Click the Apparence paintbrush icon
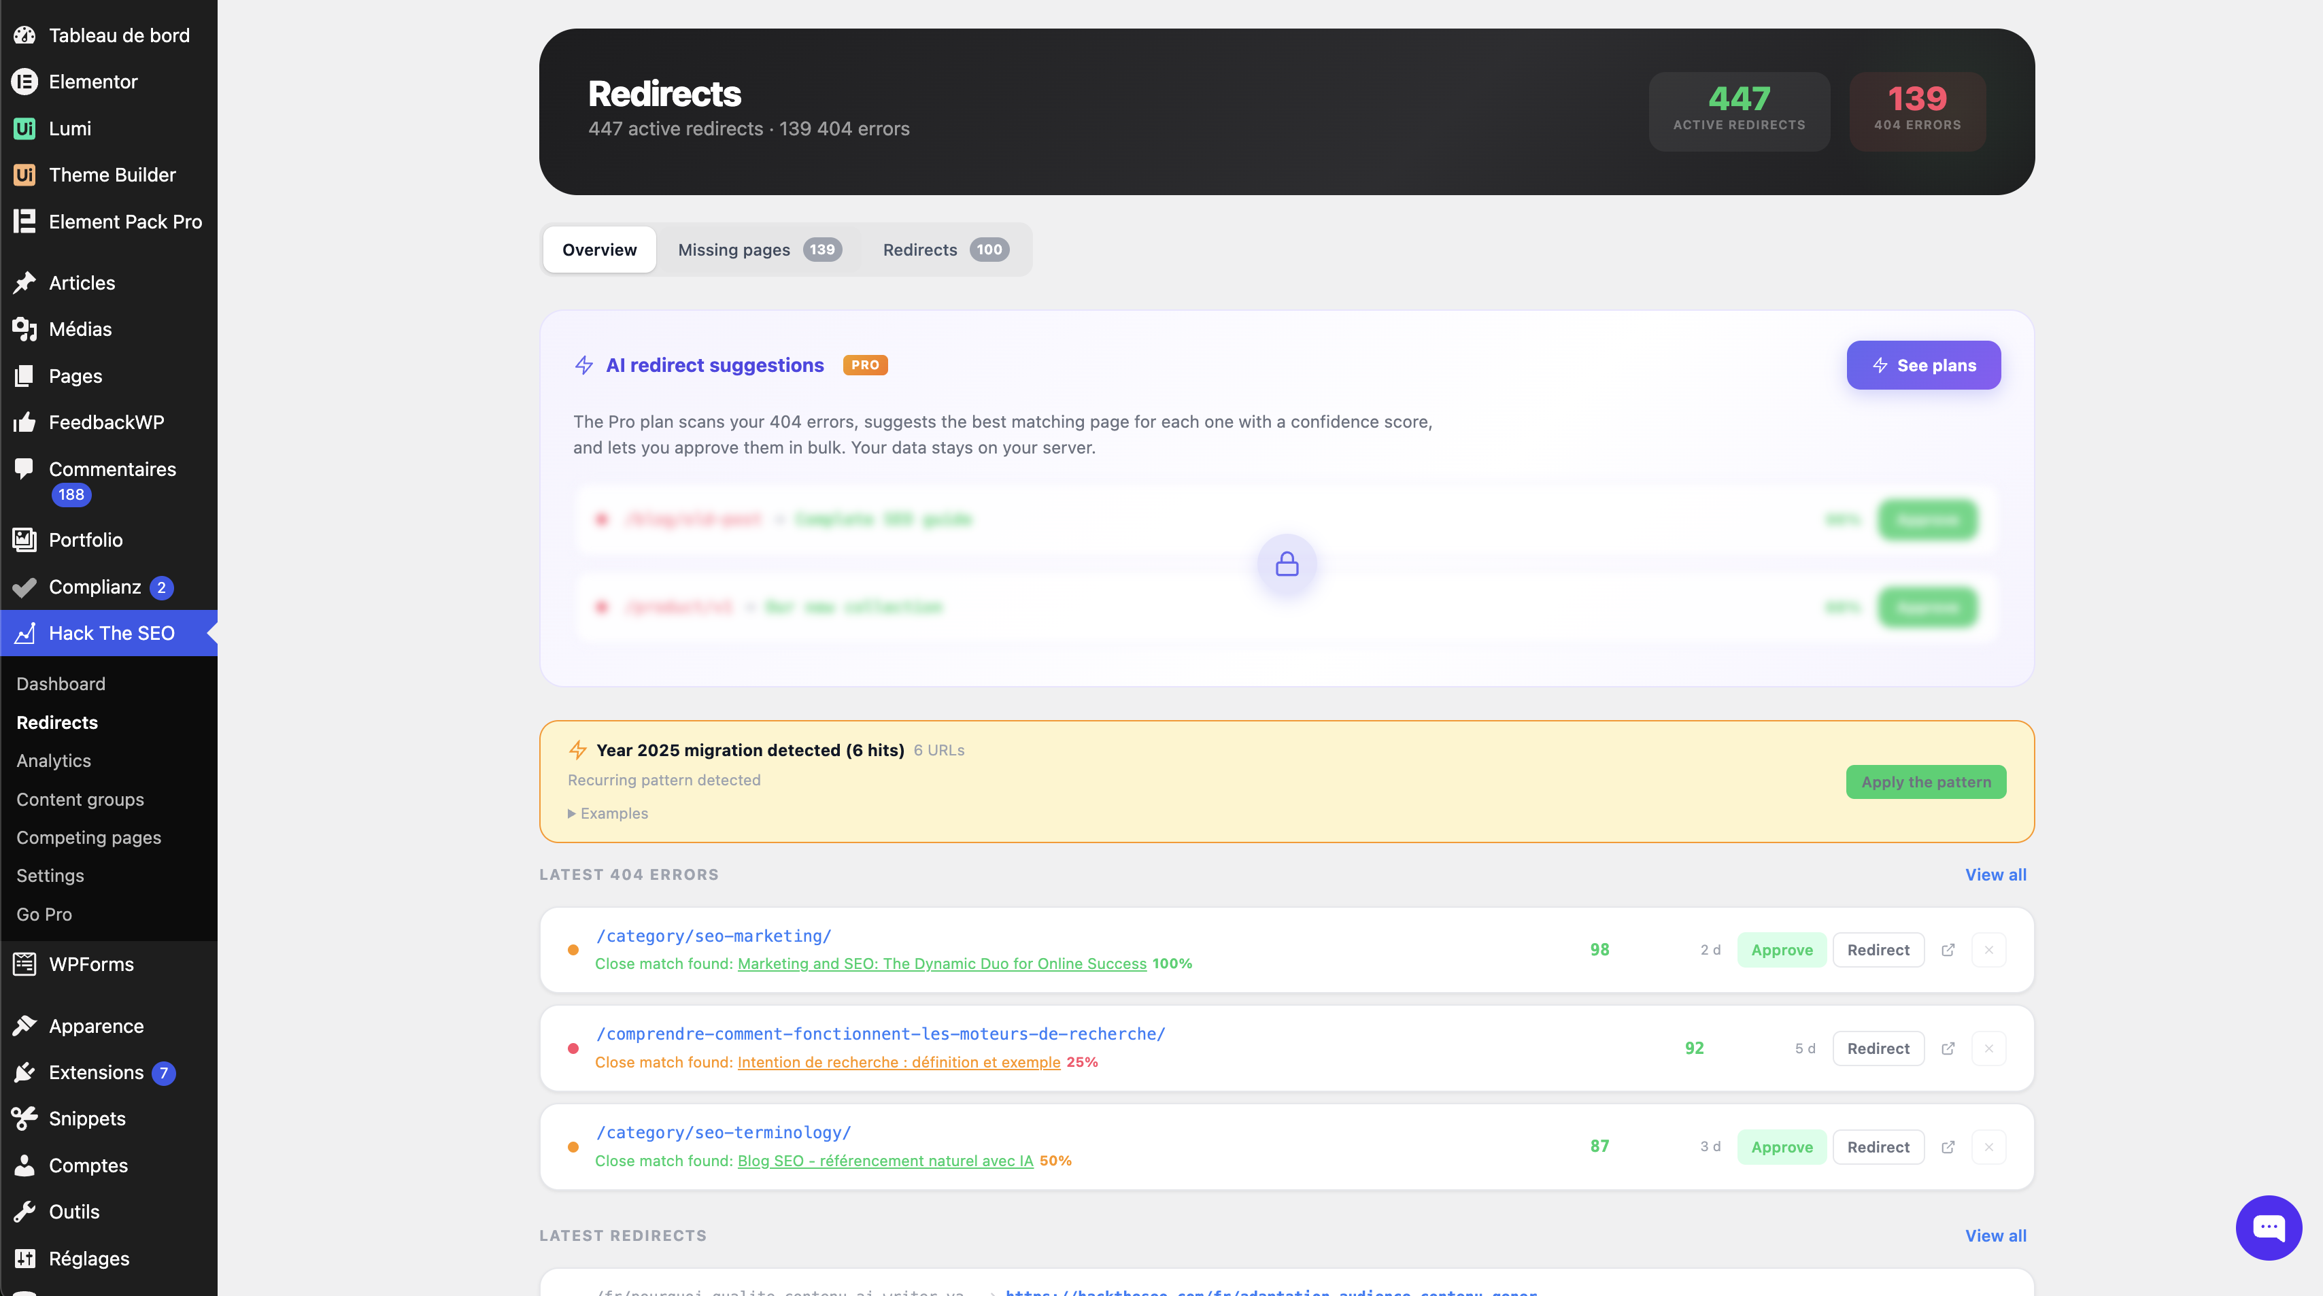2323x1296 pixels. coord(24,1026)
